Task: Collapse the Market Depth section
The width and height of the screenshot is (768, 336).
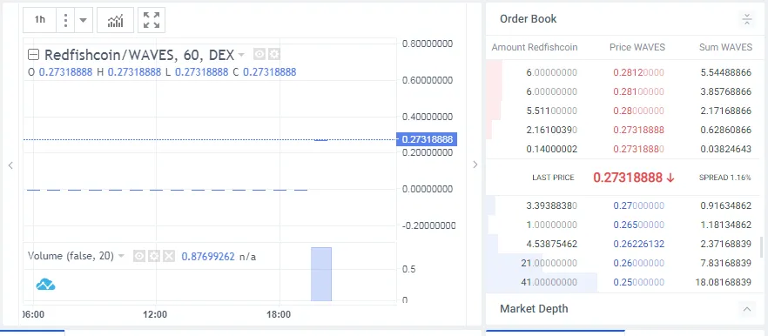Action: pyautogui.click(x=746, y=309)
